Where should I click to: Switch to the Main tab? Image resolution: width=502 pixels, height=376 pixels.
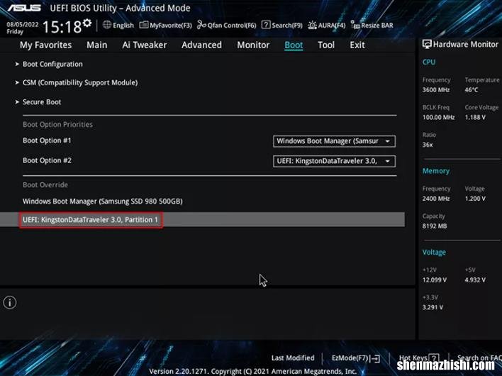[97, 45]
